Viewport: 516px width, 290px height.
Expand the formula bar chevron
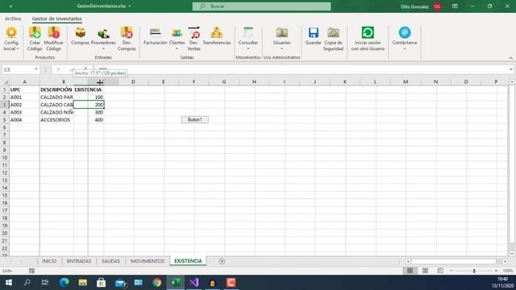(x=510, y=69)
